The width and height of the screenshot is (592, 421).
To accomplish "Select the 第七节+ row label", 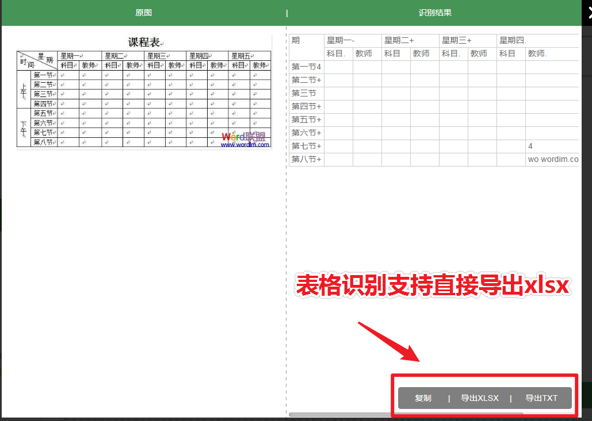I will point(307,146).
